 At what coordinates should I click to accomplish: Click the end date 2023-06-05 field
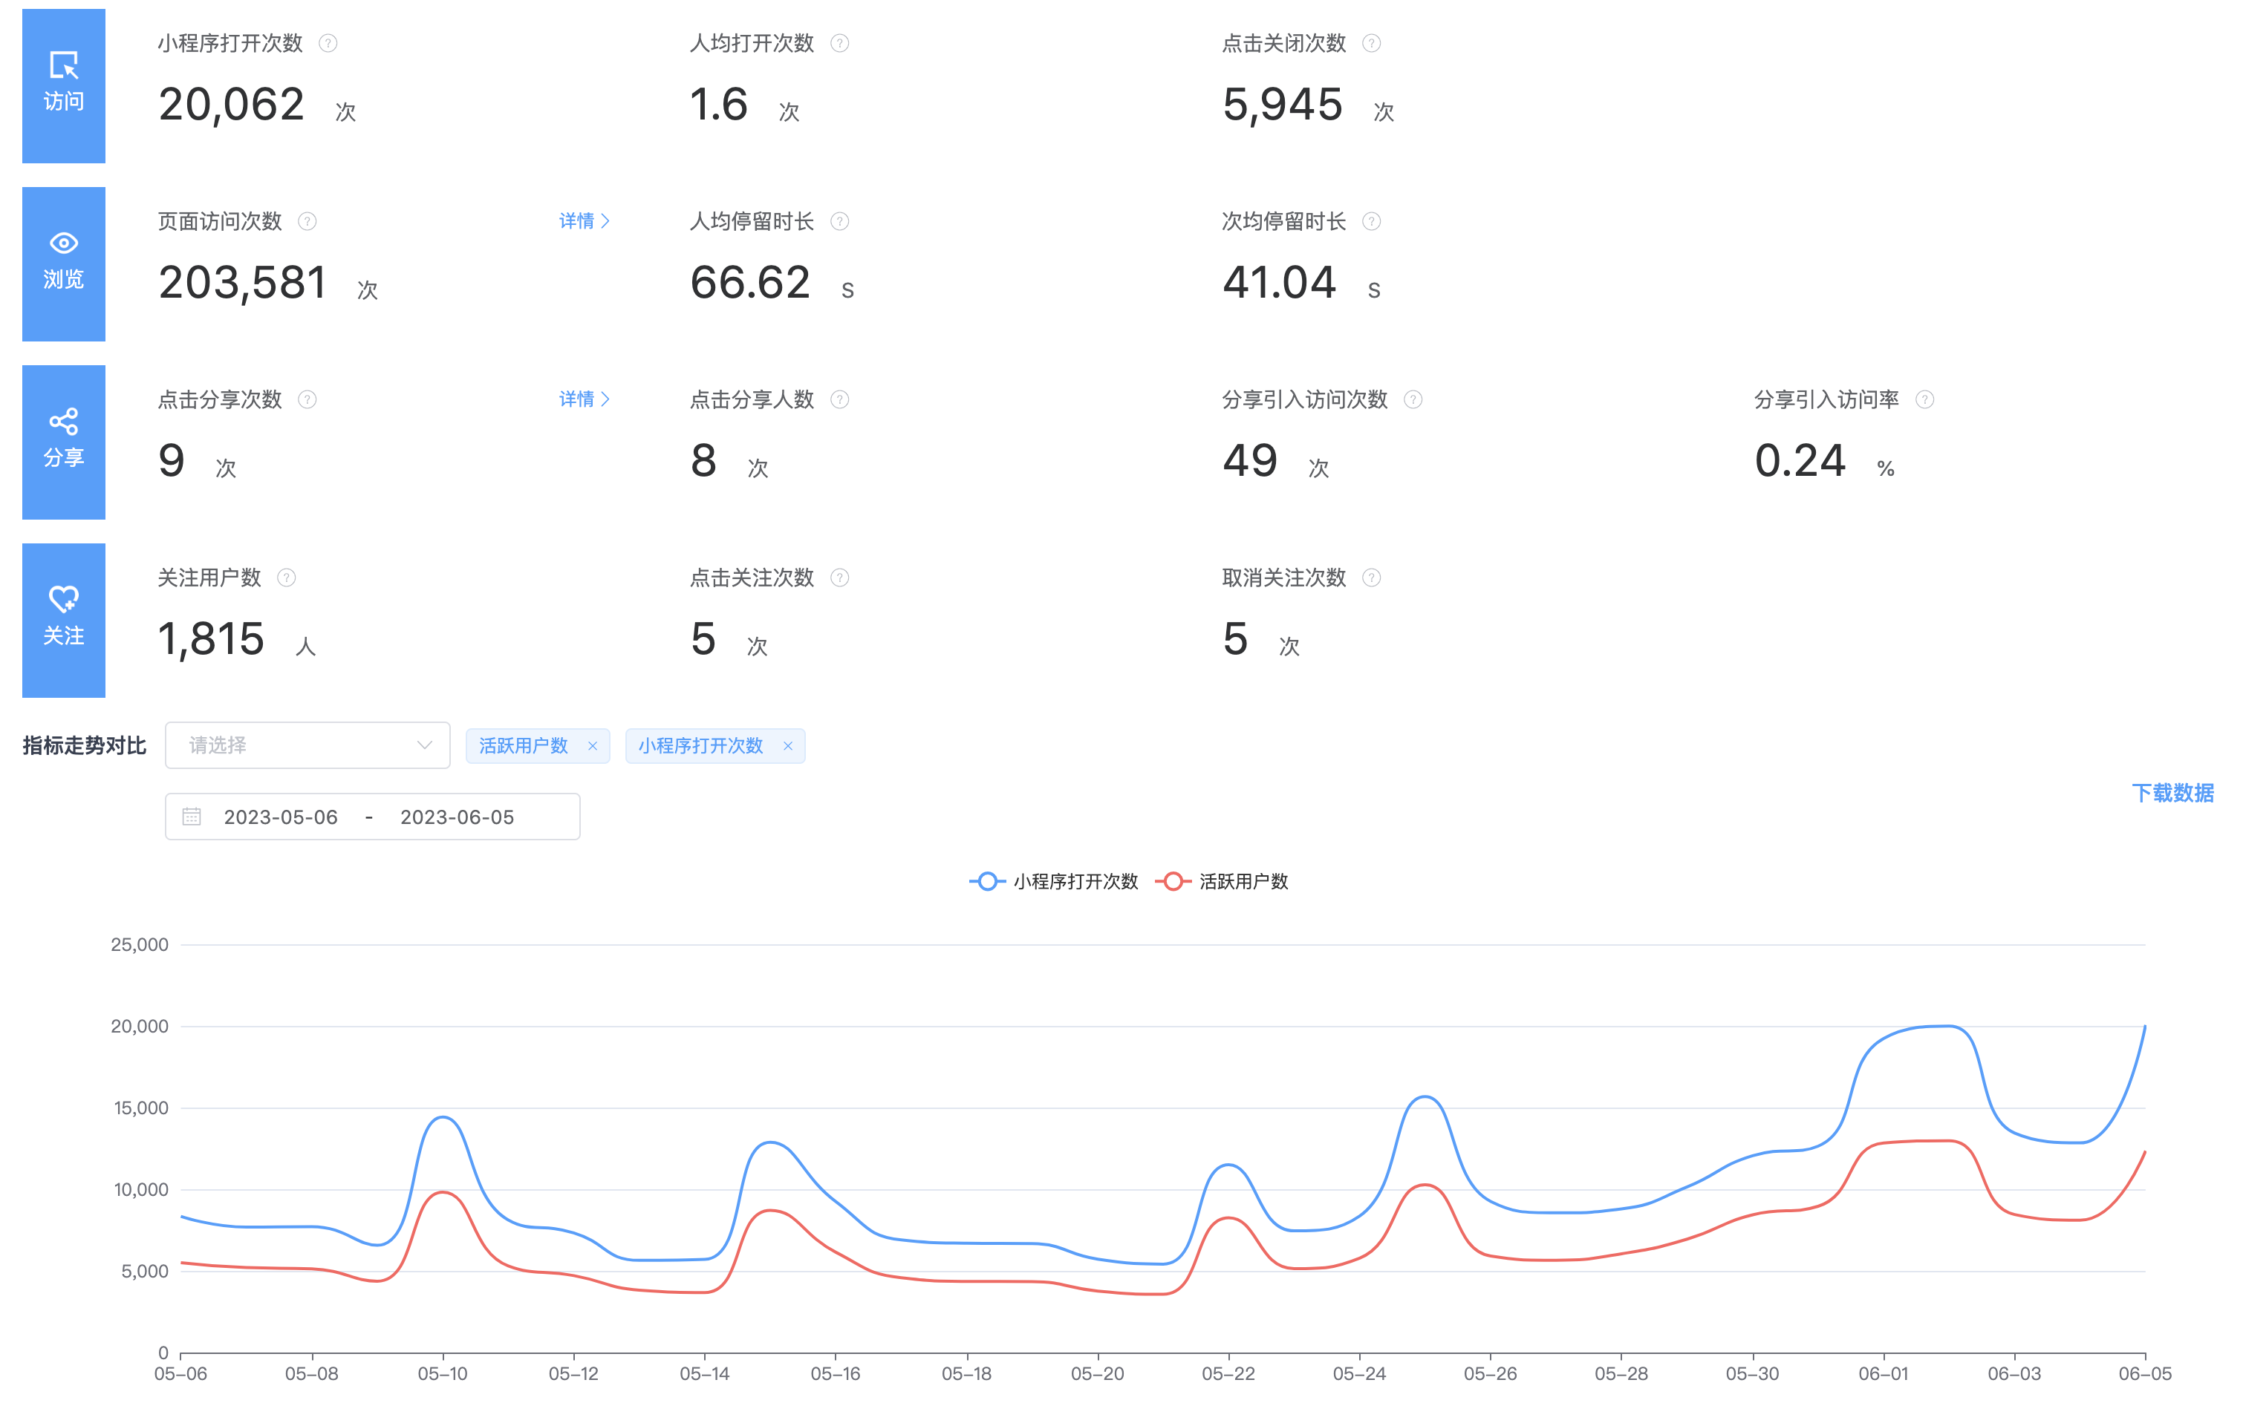(457, 817)
